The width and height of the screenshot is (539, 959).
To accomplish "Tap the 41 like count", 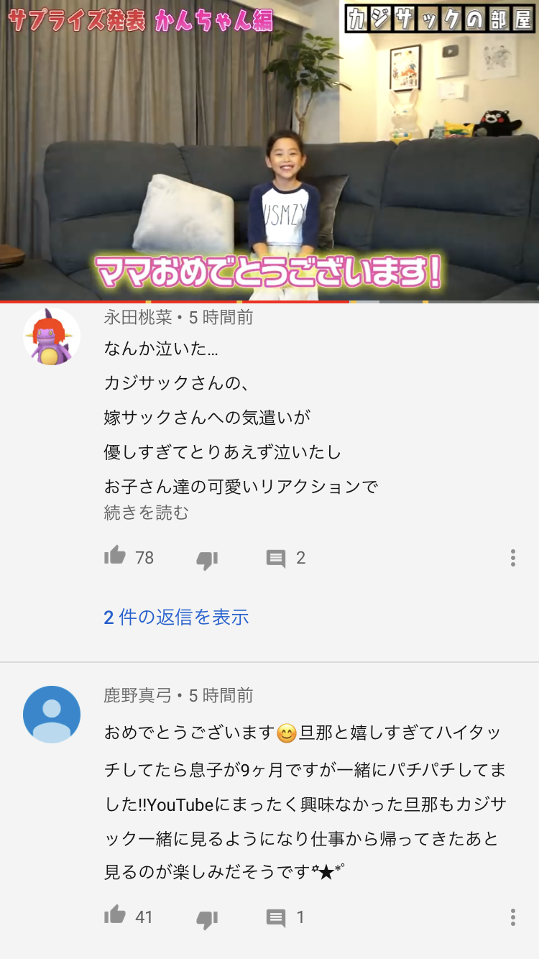I will [144, 917].
